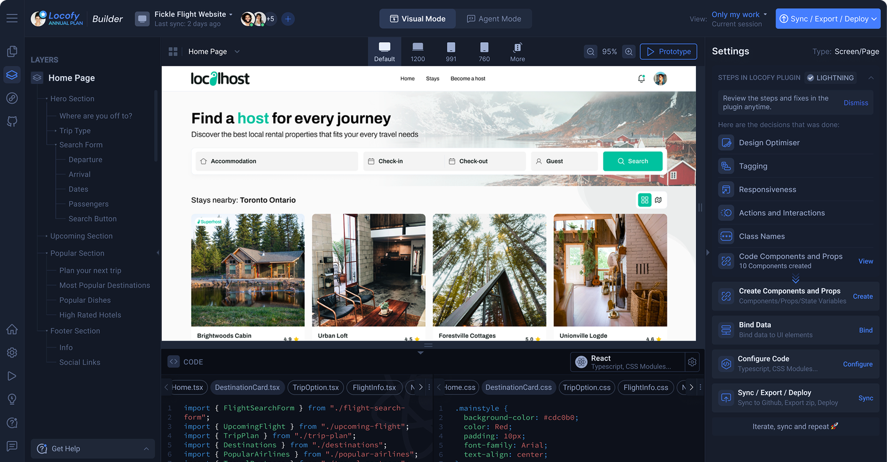Click the home icon in left sidebar
Image resolution: width=887 pixels, height=462 pixels.
click(12, 329)
